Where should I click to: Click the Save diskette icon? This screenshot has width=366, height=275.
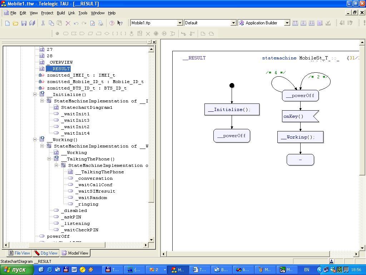click(x=24, y=23)
